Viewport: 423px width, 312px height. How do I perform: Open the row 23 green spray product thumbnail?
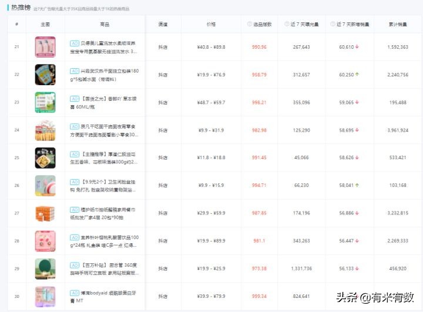coord(45,102)
